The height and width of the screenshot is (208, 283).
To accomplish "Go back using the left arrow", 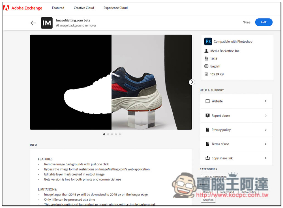I will (x=33, y=23).
